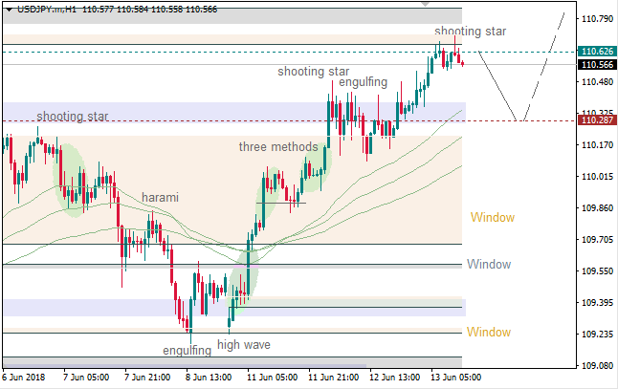Select the engulfing label near the chart bottom
Viewport: 618px width, 389px height.
(187, 351)
